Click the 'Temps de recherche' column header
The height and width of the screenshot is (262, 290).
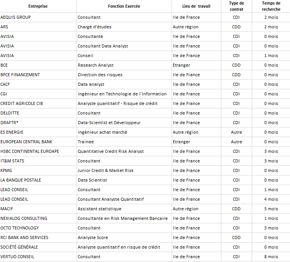pos(271,6)
